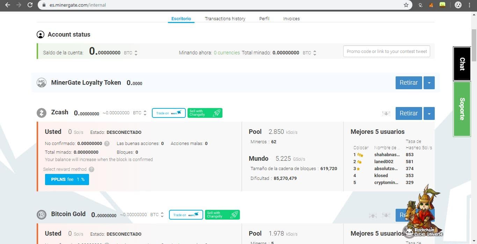Open the Chat side tab
477x244 pixels.
462,64
